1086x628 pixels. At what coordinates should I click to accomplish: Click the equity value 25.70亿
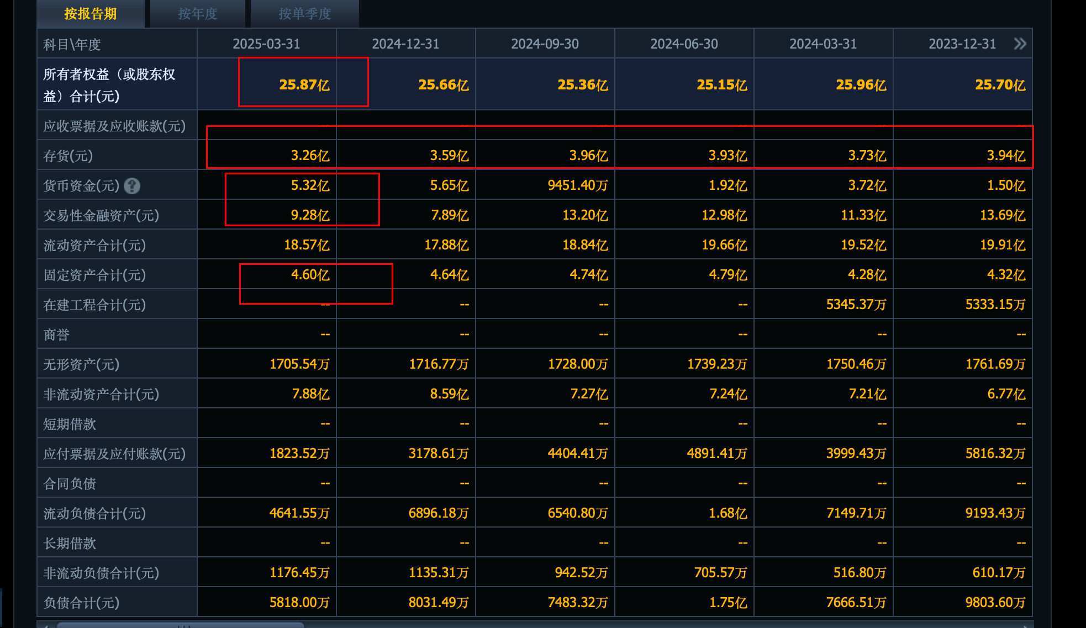point(1000,85)
